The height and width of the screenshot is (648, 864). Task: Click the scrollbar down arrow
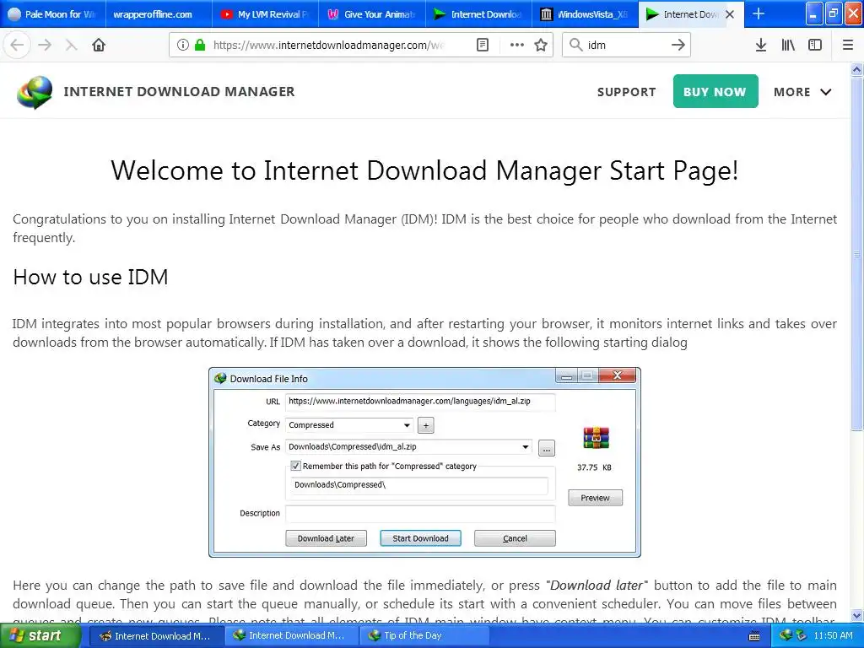(x=857, y=615)
